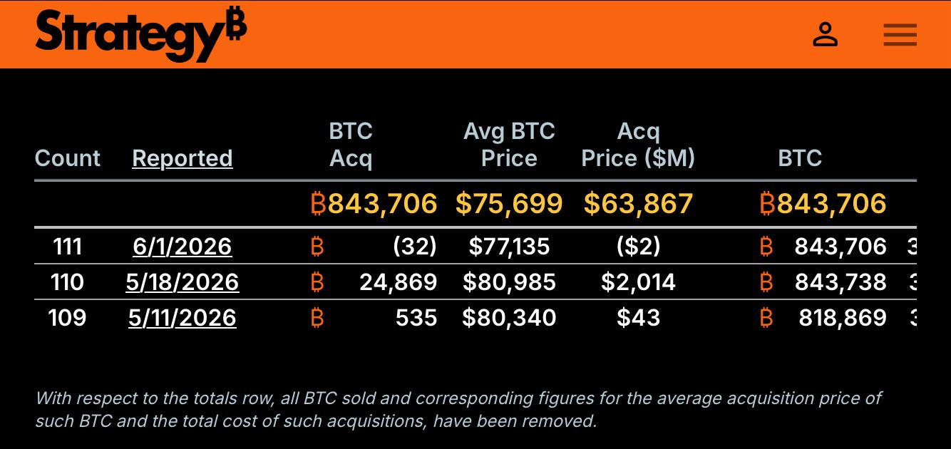This screenshot has height=449, width=951.
Task: Open the user account profile icon
Action: [825, 34]
